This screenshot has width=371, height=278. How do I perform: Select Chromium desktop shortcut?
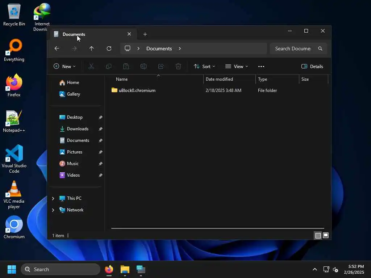(14, 228)
